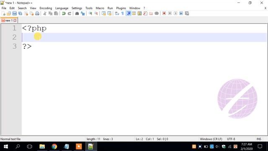
Task: Click the Close document toolbar icon
Action: click(x=26, y=13)
